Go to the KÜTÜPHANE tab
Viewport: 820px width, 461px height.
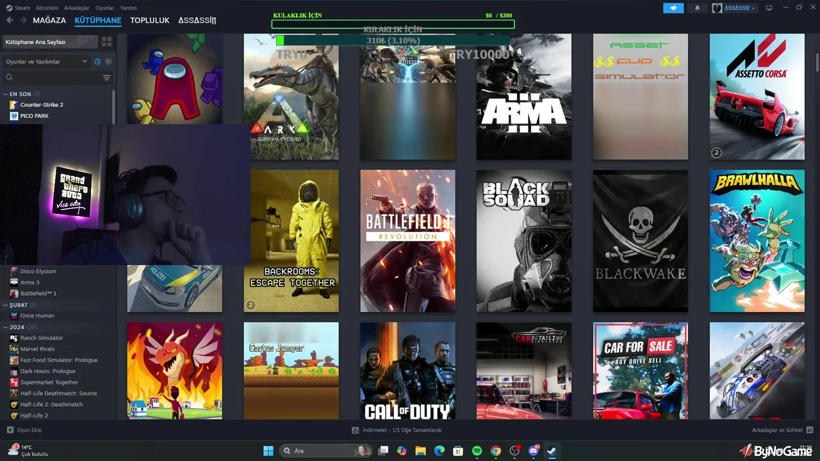coord(98,20)
